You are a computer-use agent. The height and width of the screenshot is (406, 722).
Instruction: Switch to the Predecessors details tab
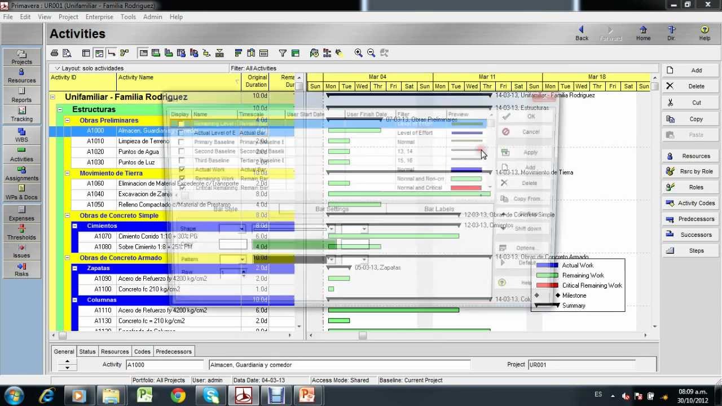pyautogui.click(x=174, y=351)
